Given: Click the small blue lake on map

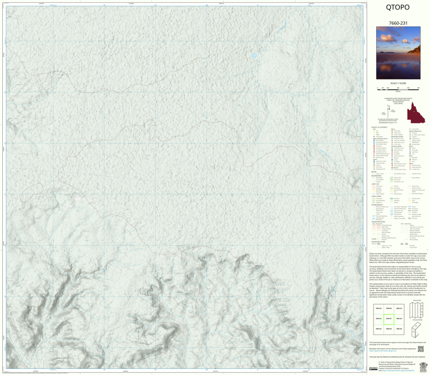Looking at the screenshot, I should coord(255,55).
